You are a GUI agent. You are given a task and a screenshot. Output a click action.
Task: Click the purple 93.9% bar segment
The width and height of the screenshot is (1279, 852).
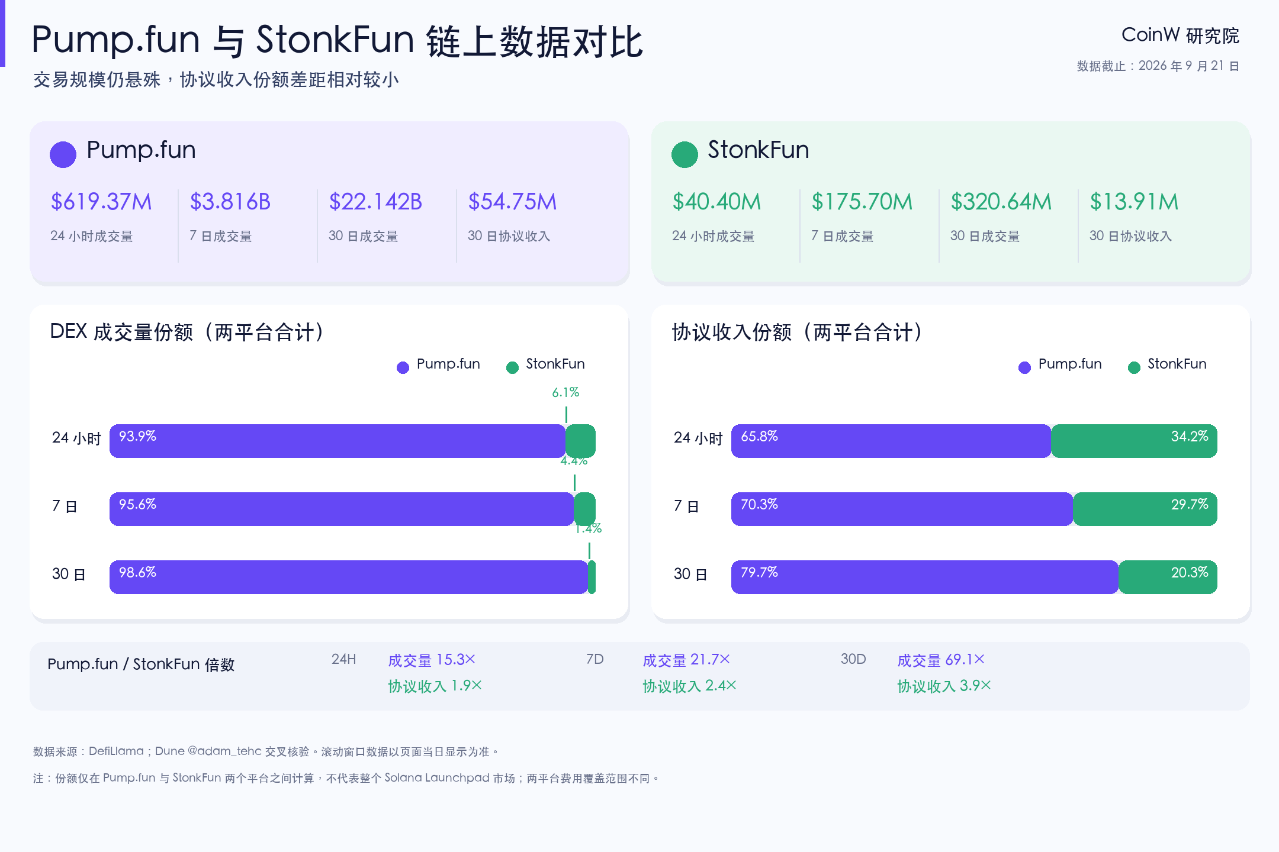tap(338, 441)
